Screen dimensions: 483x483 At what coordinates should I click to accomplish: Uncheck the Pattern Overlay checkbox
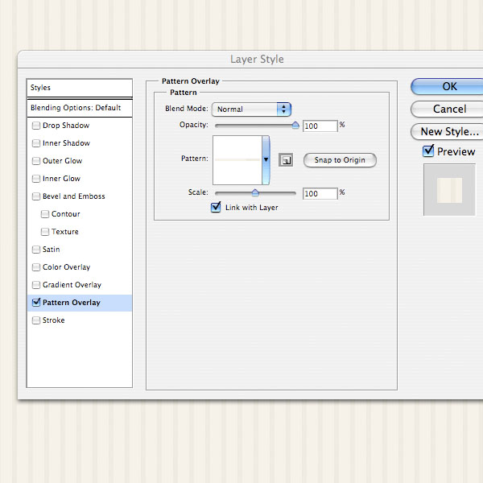pyautogui.click(x=36, y=302)
